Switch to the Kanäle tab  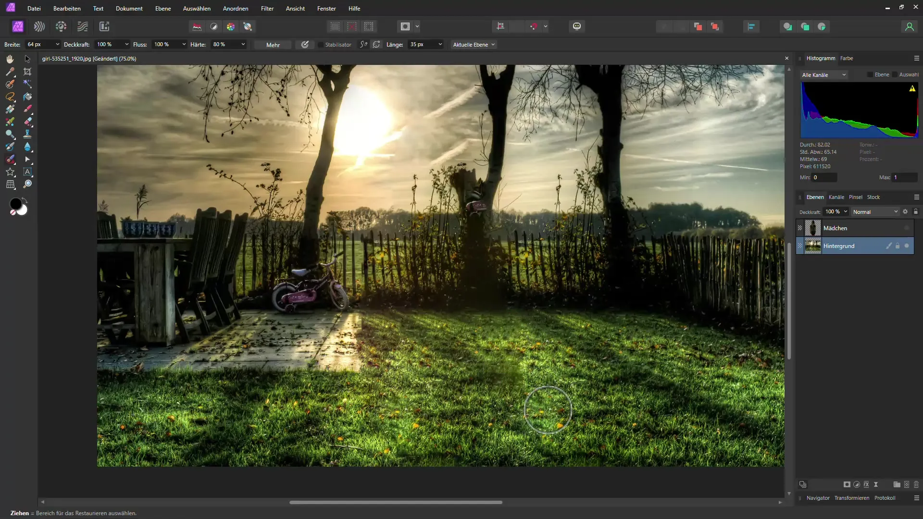coord(836,197)
